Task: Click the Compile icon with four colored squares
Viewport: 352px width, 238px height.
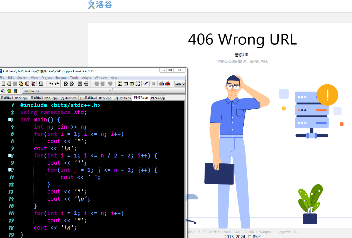Action: [120, 84]
